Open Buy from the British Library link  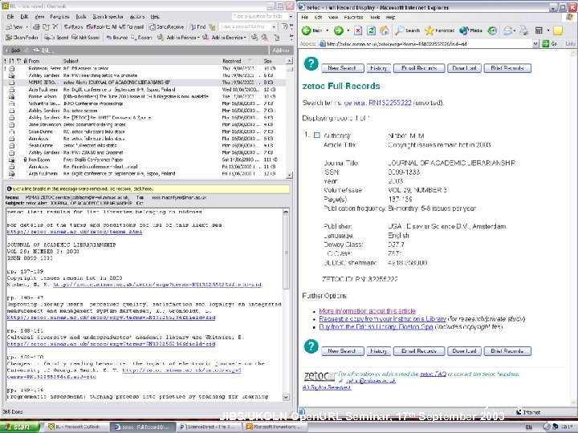click(x=376, y=326)
